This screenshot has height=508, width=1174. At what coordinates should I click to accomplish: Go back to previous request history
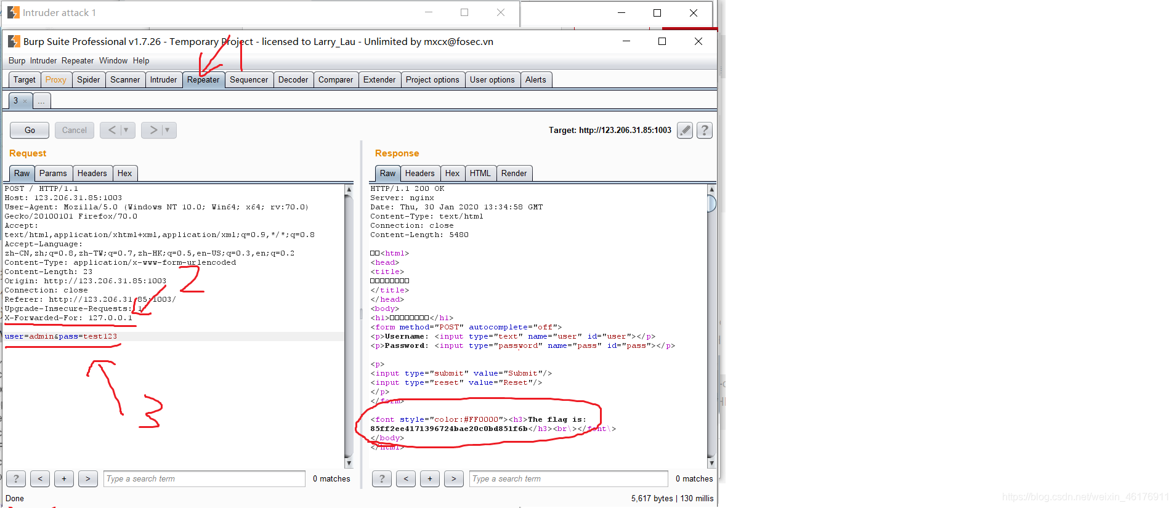tap(111, 130)
